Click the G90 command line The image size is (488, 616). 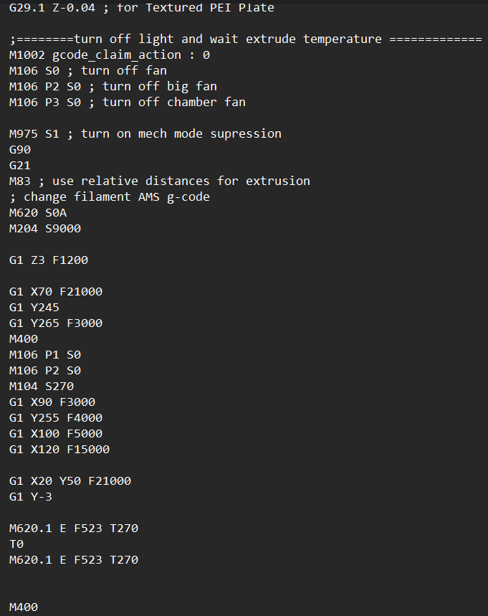[x=20, y=149]
